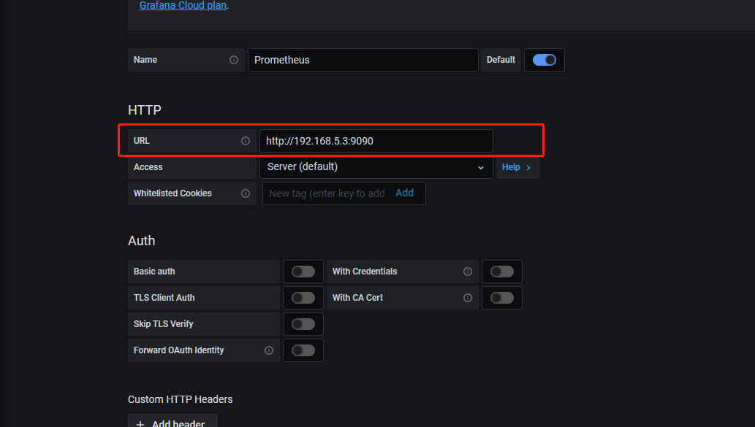Expand the Help section beside Access

pyautogui.click(x=517, y=167)
